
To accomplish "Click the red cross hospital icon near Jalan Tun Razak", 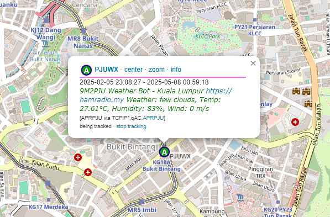I will coord(295,121).
